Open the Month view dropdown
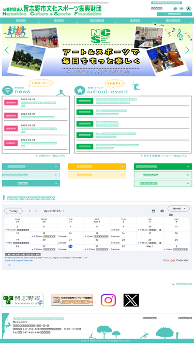The height and width of the screenshot is (346, 194). coord(178,209)
